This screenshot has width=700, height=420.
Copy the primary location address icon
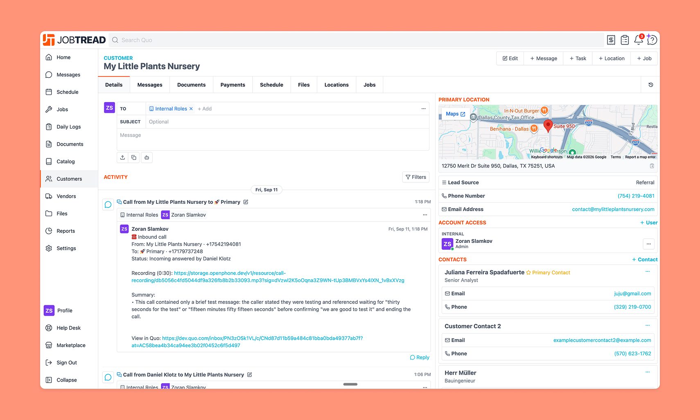(652, 166)
